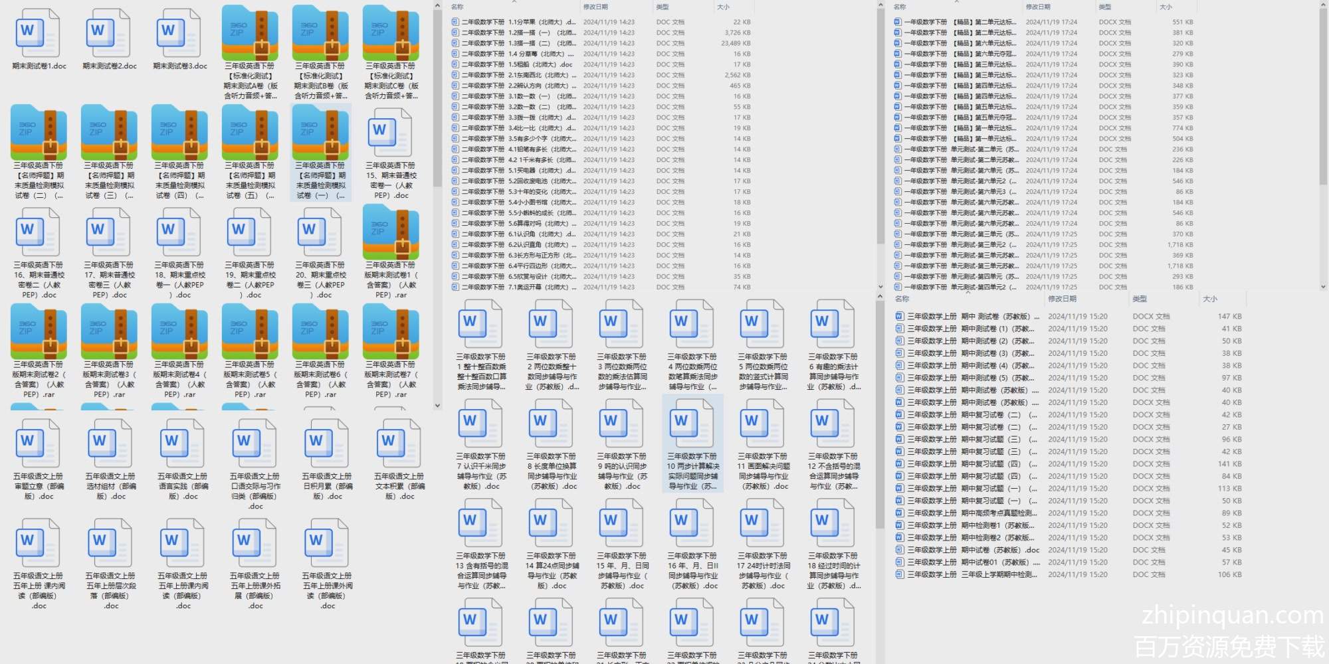Select the 10 两步计算解决实际问题 document icon
The image size is (1329, 664).
(692, 424)
